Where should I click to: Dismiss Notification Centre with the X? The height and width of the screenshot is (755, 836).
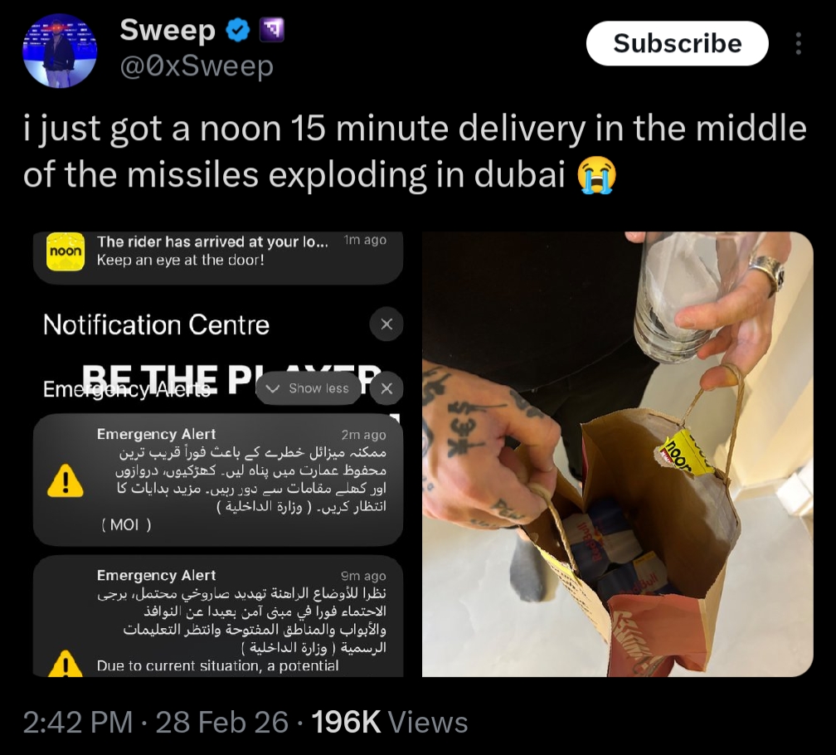[x=386, y=324]
